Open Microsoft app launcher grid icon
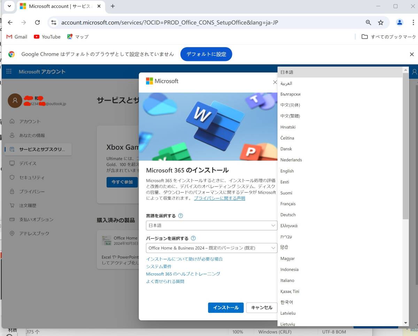 (x=9, y=71)
